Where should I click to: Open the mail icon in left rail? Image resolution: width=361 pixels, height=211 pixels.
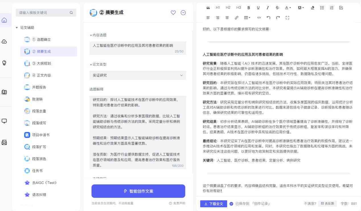point(4,142)
